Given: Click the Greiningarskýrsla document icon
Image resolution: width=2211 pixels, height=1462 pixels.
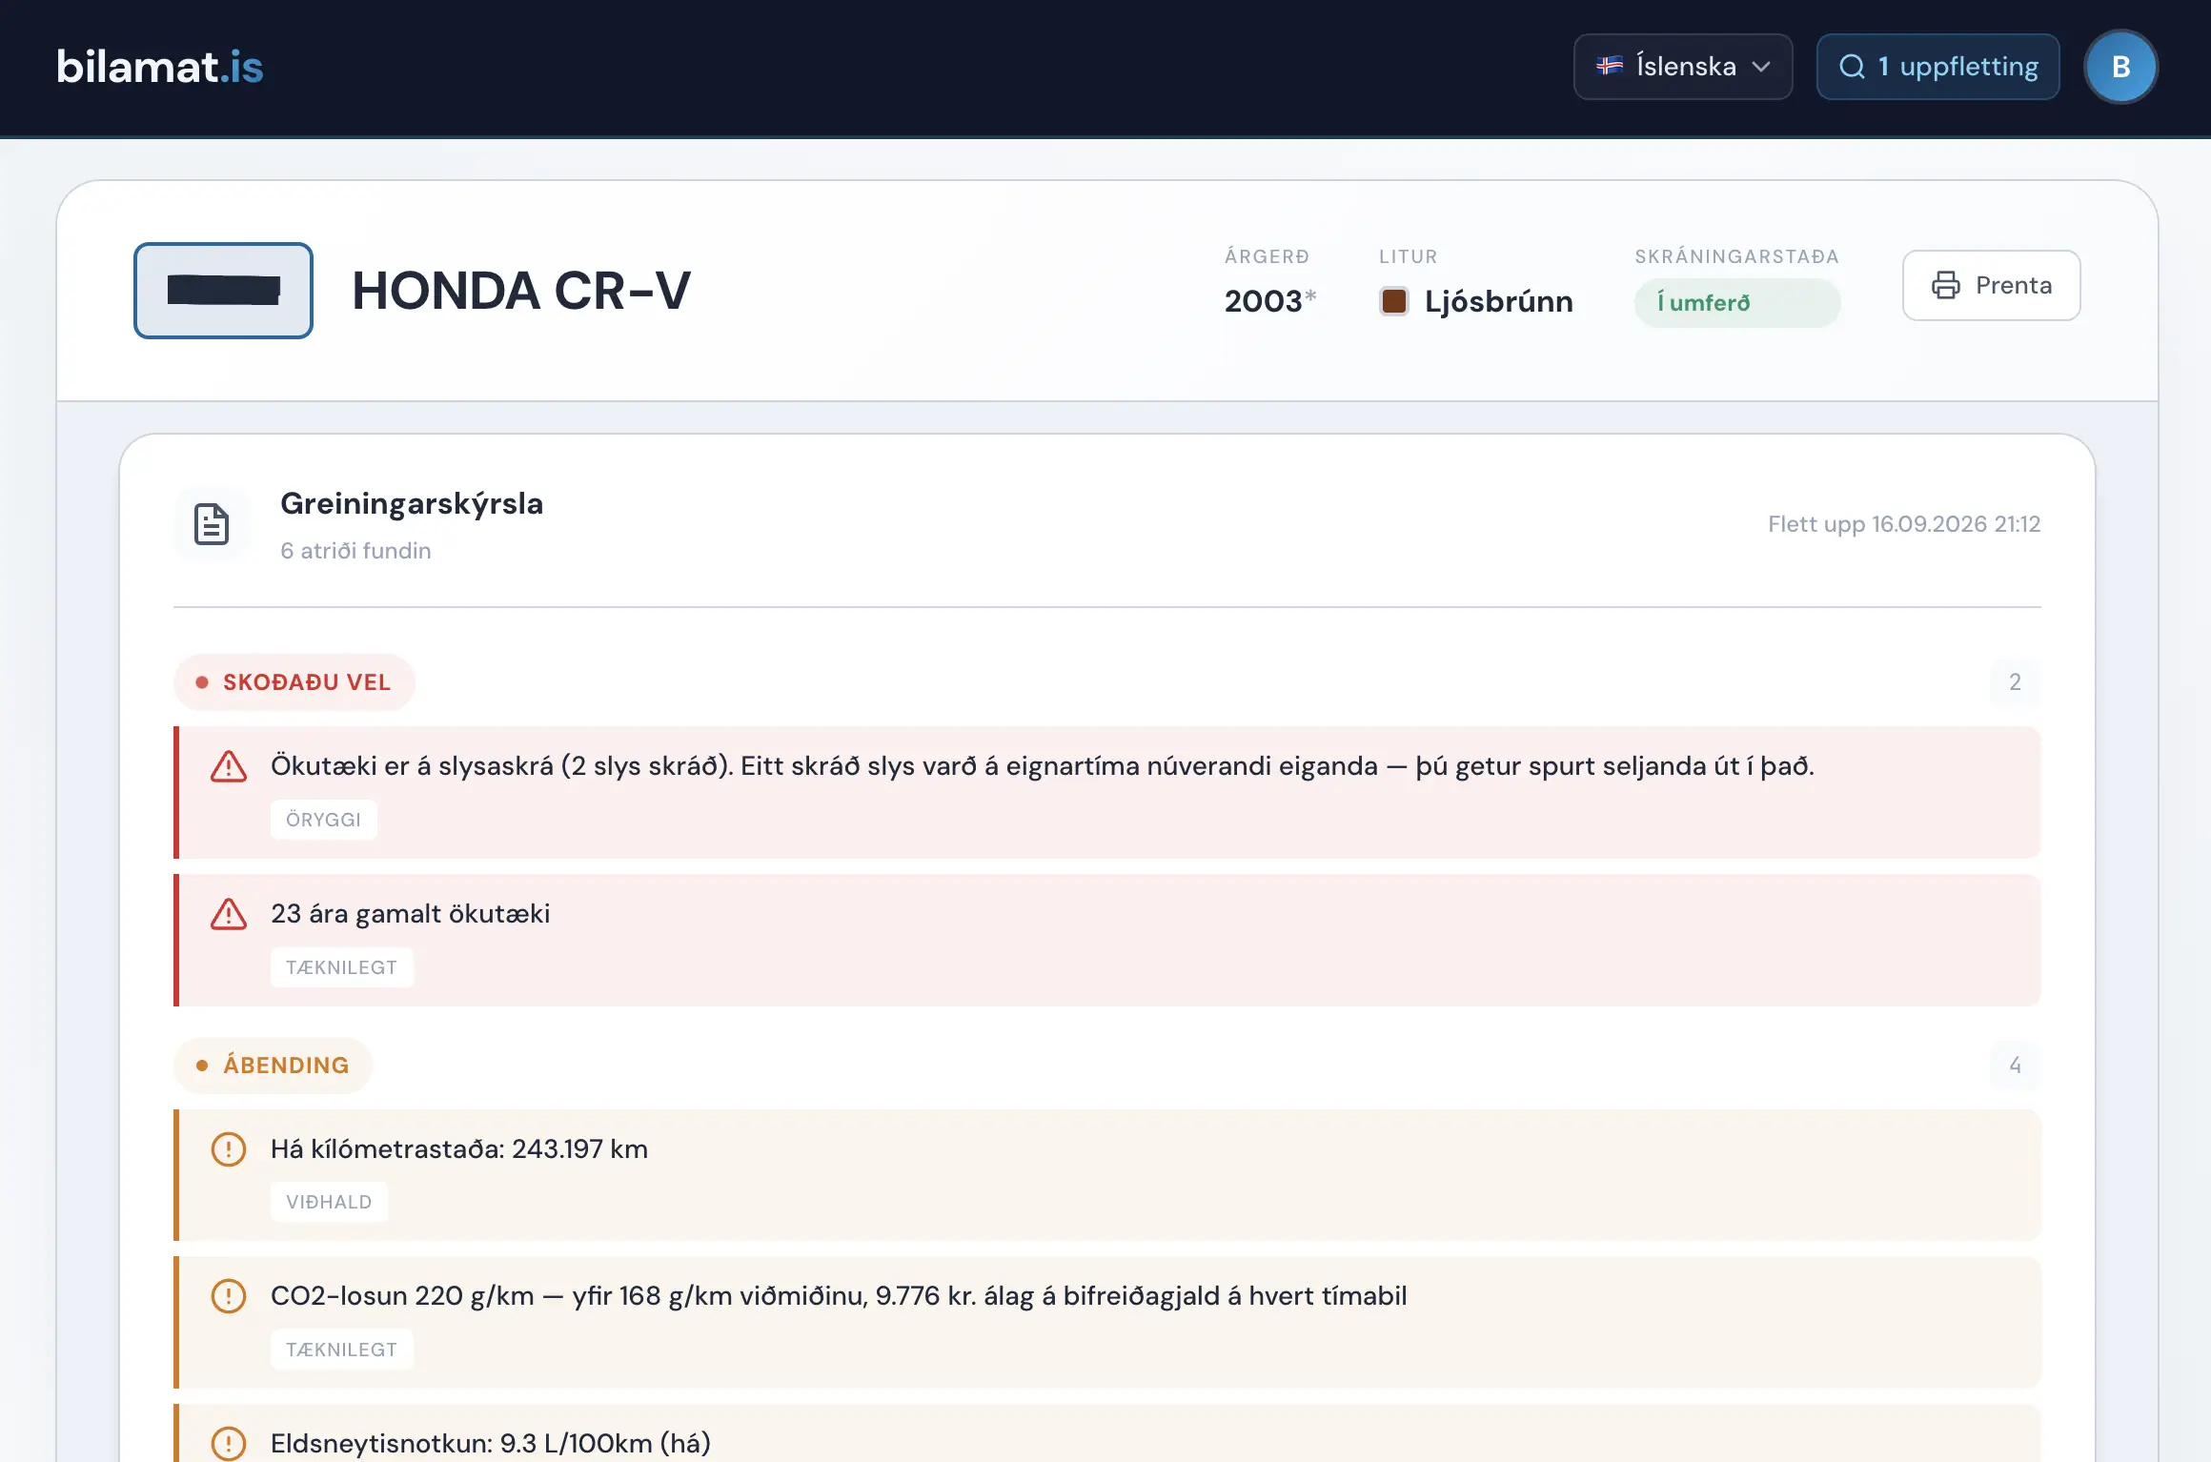Looking at the screenshot, I should point(212,524).
